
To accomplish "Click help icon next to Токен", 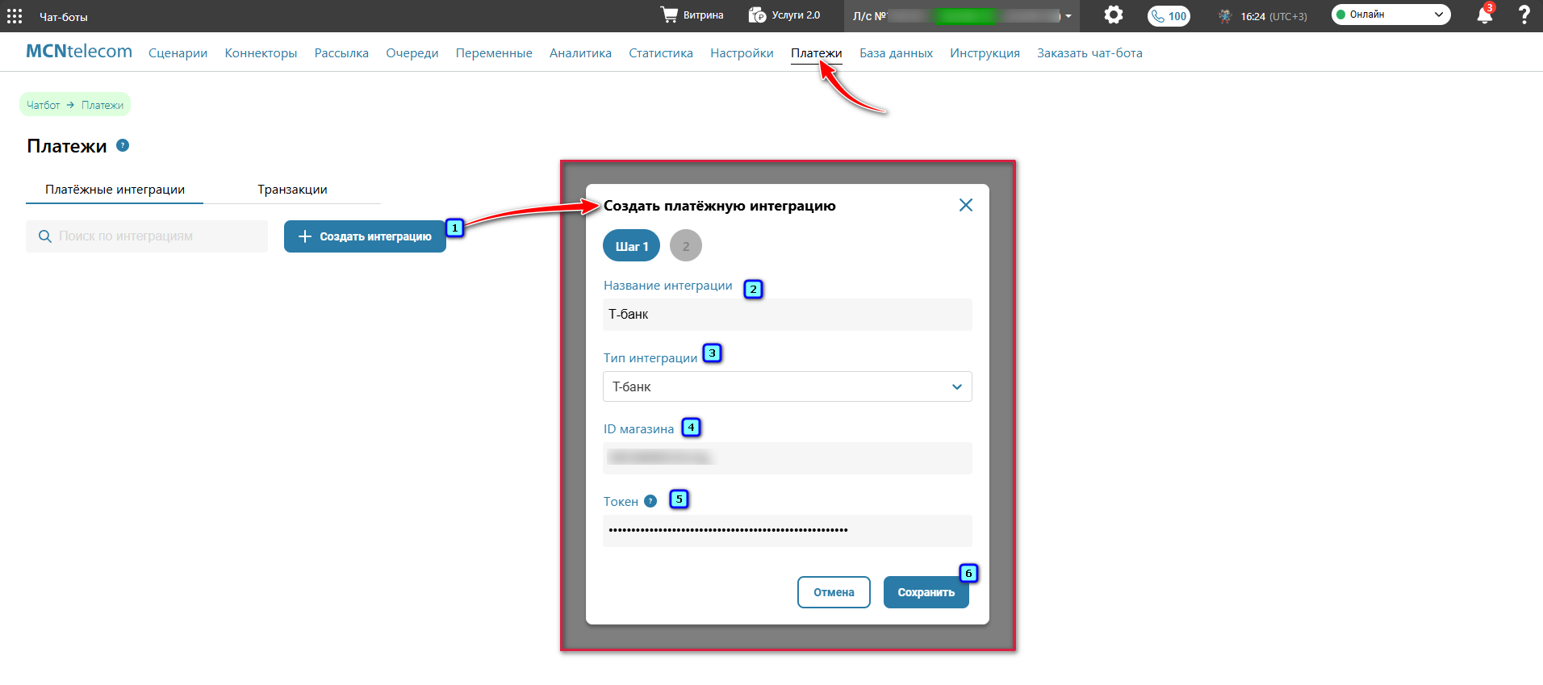I will point(650,501).
